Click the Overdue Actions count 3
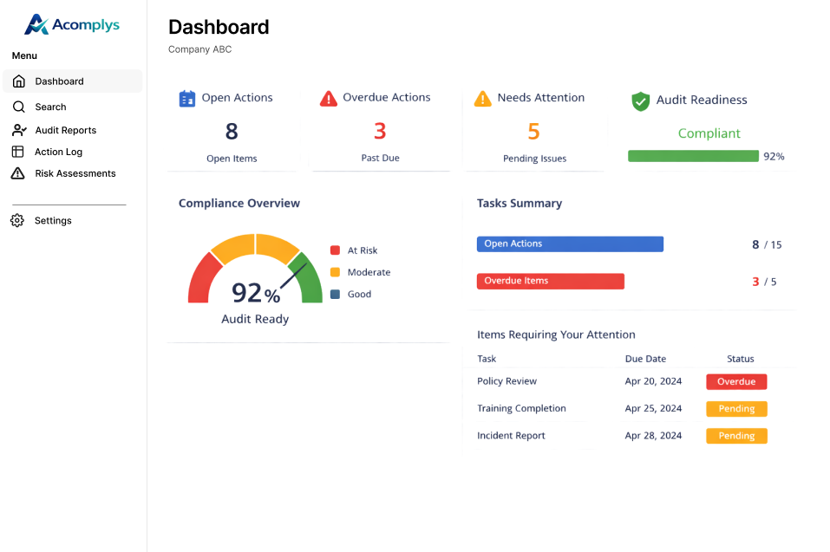This screenshot has width=830, height=552. click(x=380, y=131)
